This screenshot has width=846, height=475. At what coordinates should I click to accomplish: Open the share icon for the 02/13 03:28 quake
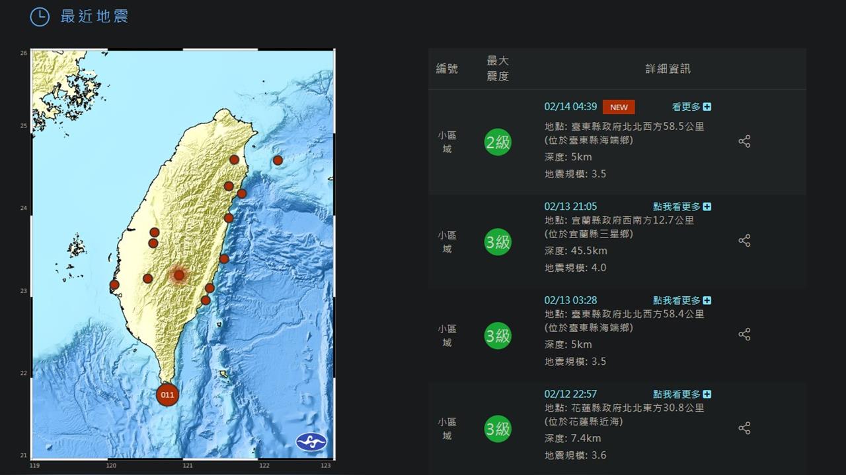click(x=744, y=334)
